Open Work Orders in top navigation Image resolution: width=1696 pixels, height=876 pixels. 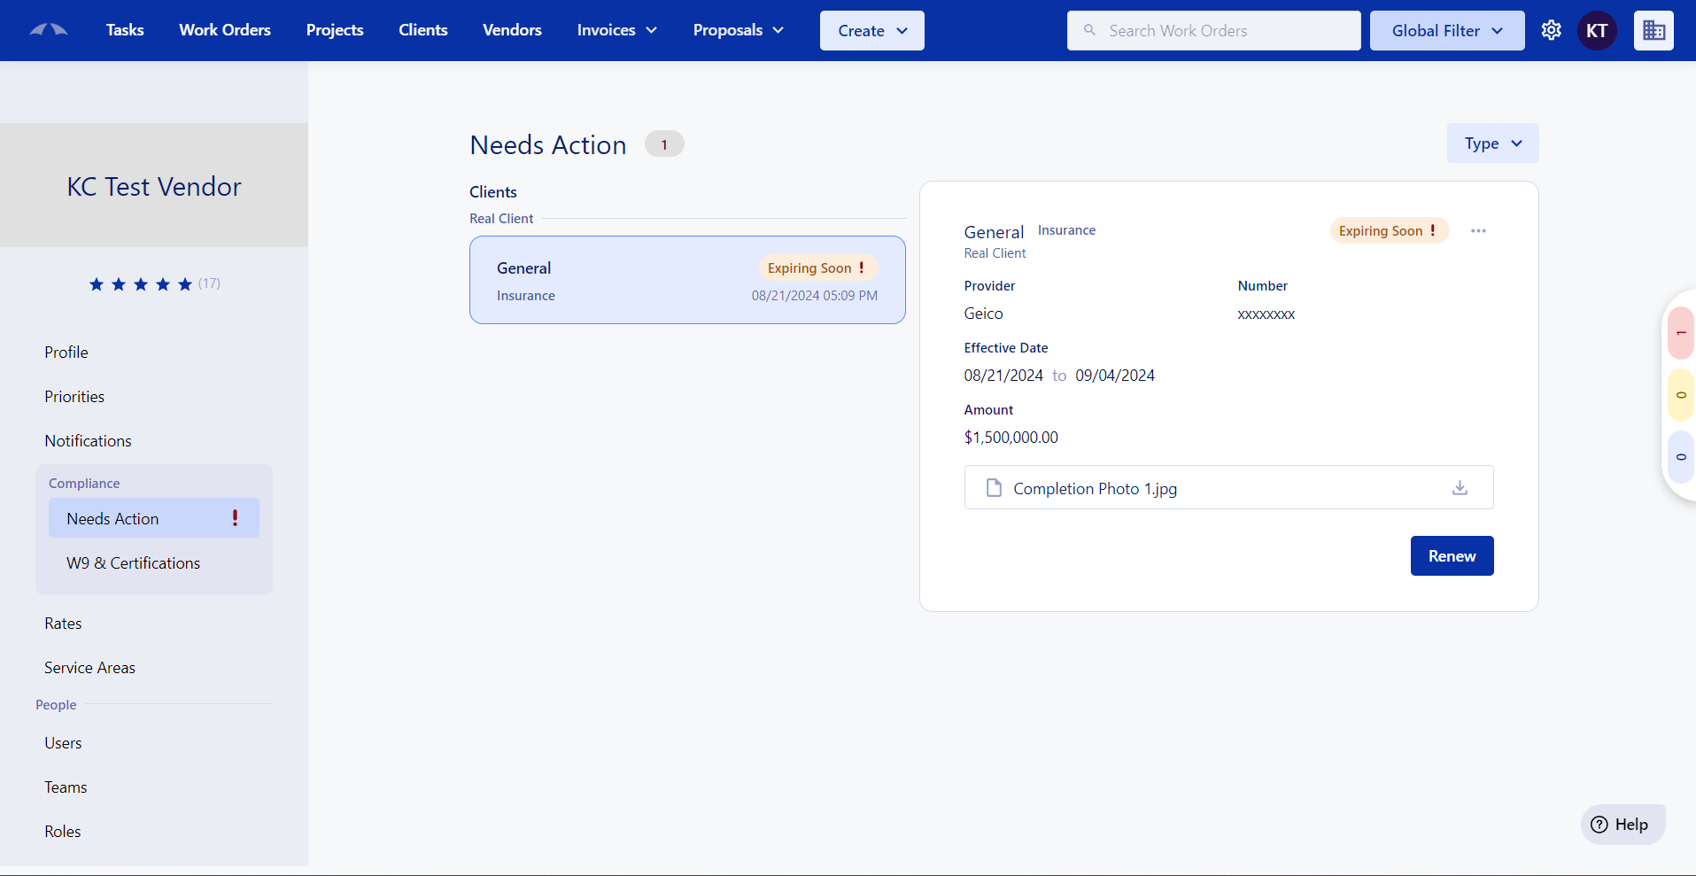(225, 30)
